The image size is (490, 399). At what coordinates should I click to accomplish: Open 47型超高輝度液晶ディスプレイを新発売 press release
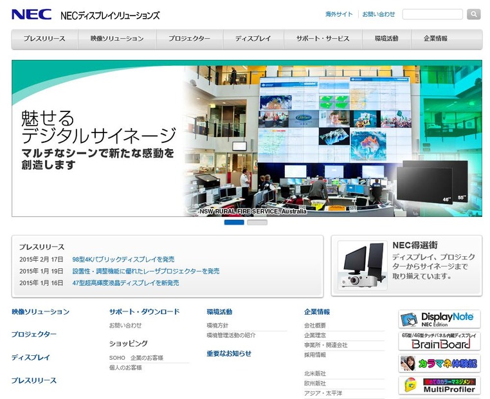pos(125,283)
